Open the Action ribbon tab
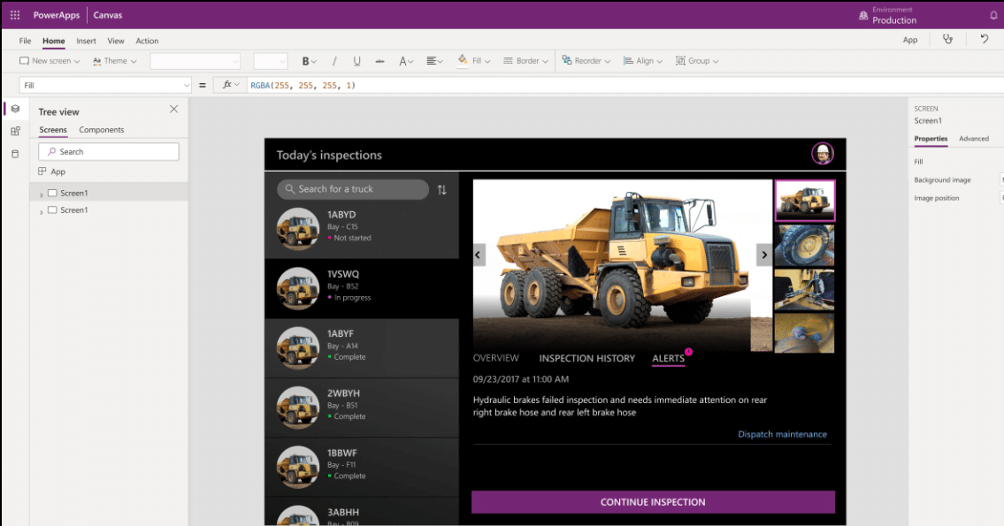 point(147,41)
